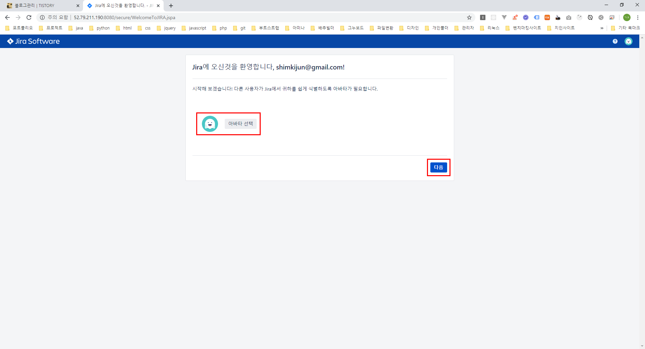Click the Jira Software logo
The width and height of the screenshot is (645, 349).
(x=33, y=41)
